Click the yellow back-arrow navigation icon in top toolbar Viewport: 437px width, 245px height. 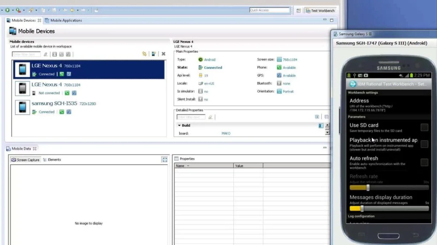(72, 10)
